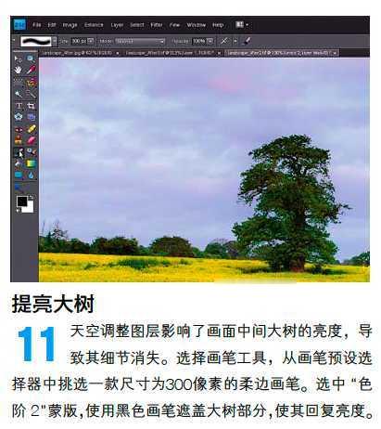The width and height of the screenshot is (381, 429).
Task: Select the Zoom tool
Action: coord(31,58)
